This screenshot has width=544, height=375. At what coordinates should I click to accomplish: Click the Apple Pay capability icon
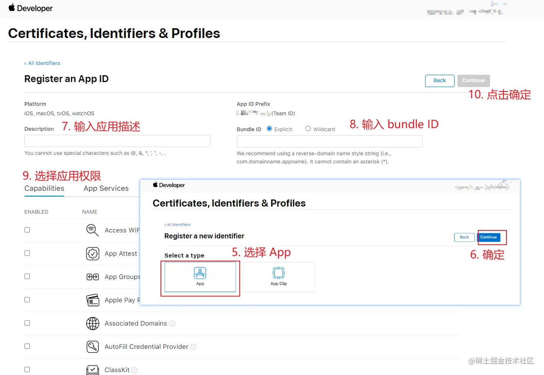(x=93, y=300)
